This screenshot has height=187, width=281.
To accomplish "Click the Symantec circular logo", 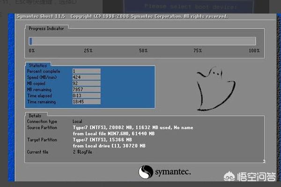I will pos(146,172).
